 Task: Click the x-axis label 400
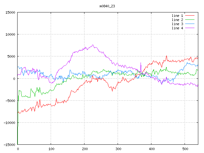pos(152,149)
